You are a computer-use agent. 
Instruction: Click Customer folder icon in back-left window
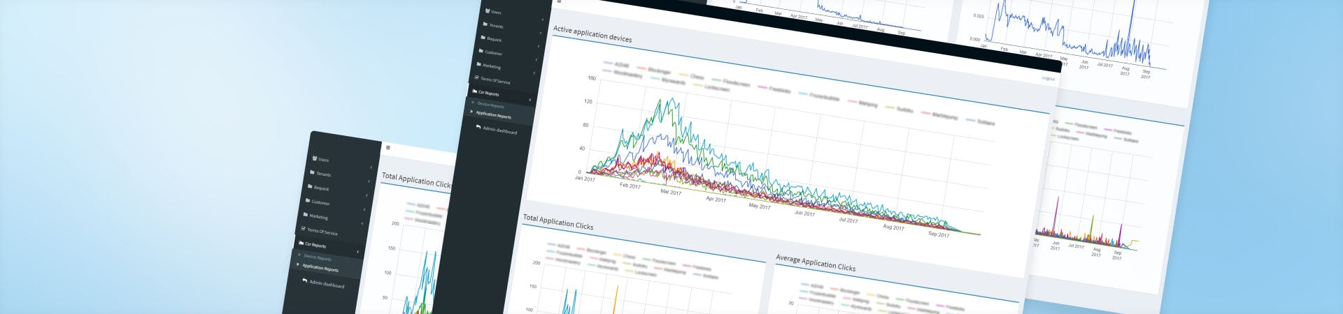coord(308,201)
